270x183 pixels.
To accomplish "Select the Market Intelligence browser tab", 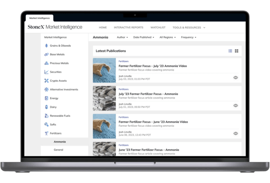I will coord(39,18).
